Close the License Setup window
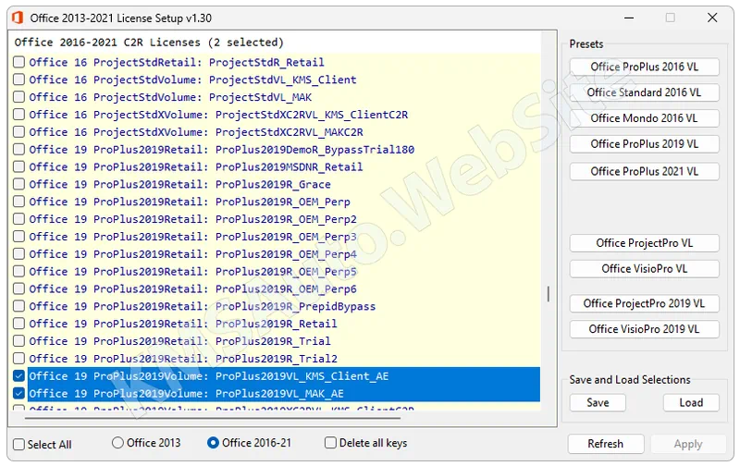 [712, 18]
